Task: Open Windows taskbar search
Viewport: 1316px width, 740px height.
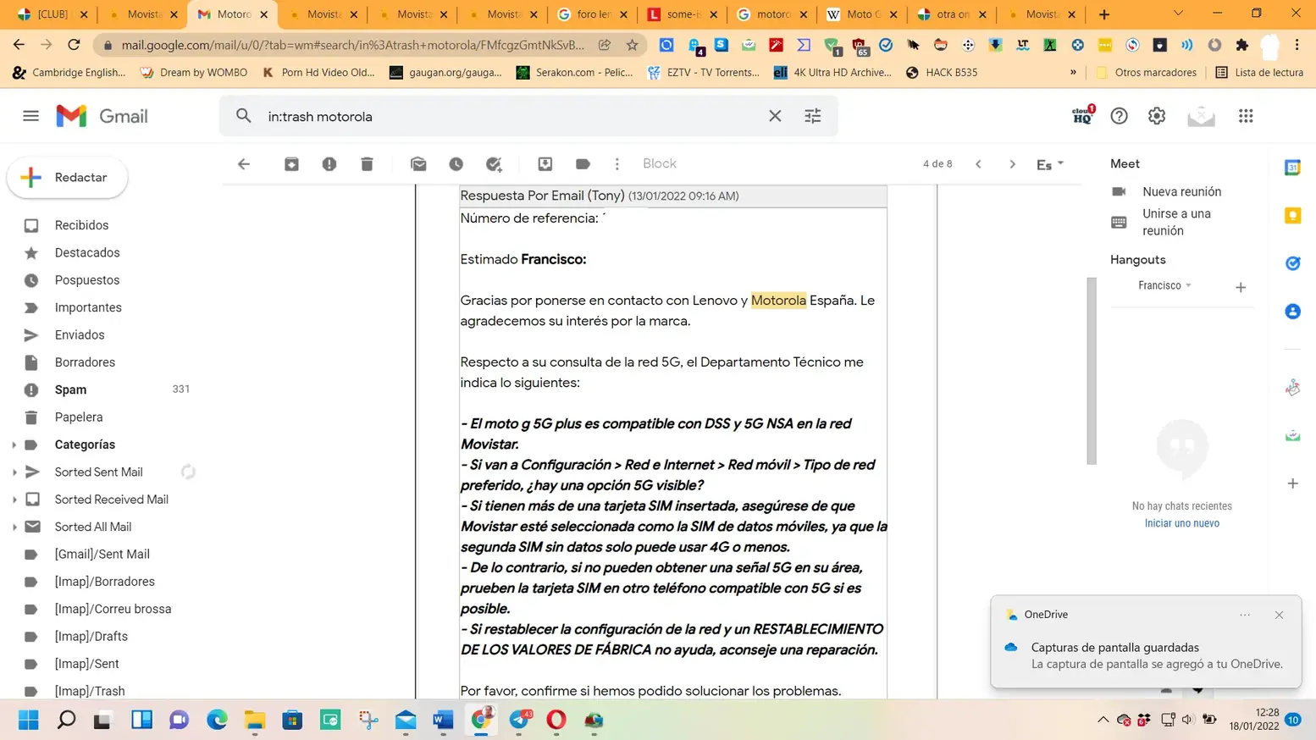Action: point(66,721)
